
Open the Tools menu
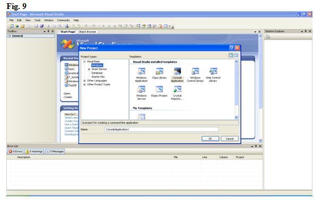tap(37, 20)
